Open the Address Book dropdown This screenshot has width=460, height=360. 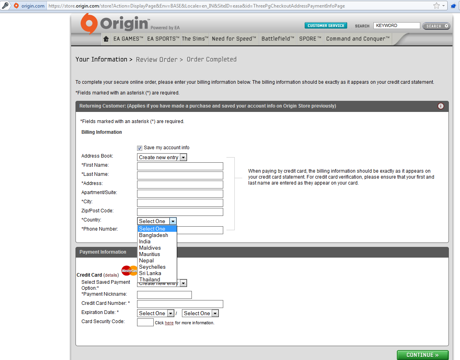point(162,158)
